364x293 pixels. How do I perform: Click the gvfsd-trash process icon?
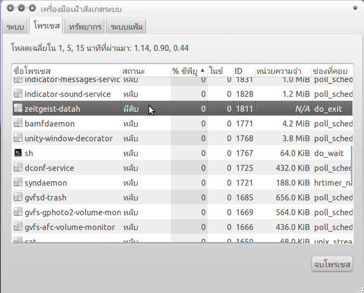click(18, 198)
